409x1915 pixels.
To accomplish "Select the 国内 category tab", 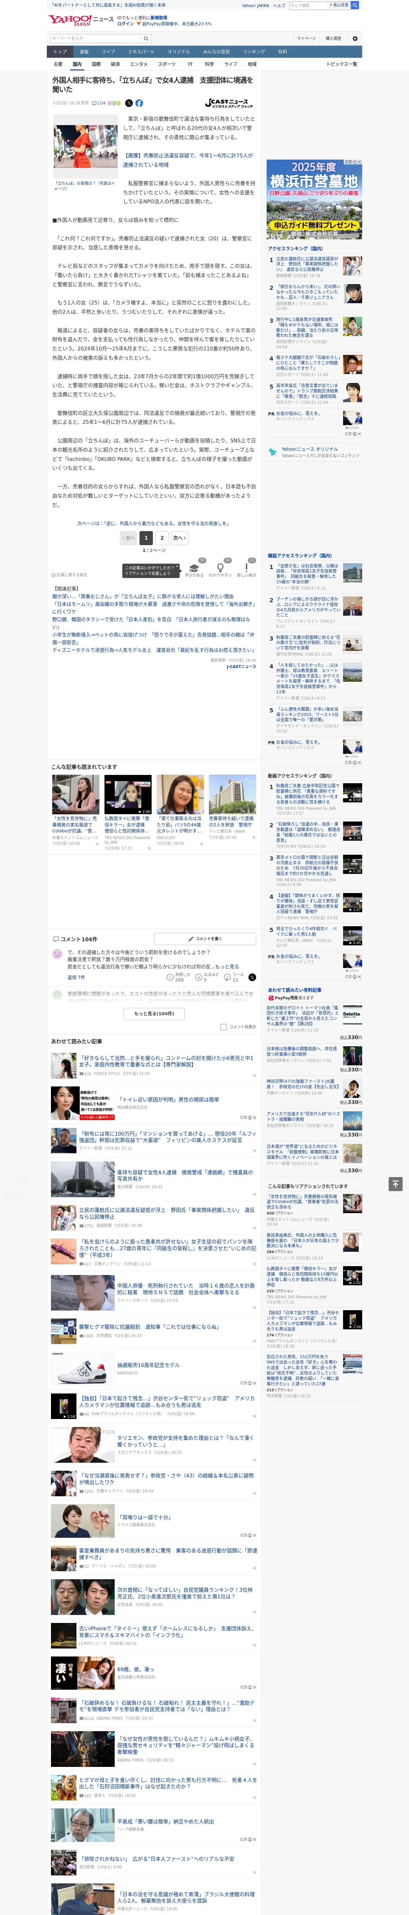I will [x=76, y=64].
